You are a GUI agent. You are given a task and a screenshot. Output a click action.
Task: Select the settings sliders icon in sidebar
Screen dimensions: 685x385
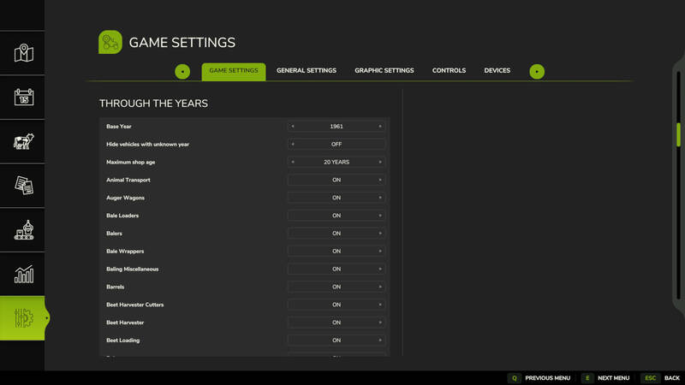pos(23,318)
